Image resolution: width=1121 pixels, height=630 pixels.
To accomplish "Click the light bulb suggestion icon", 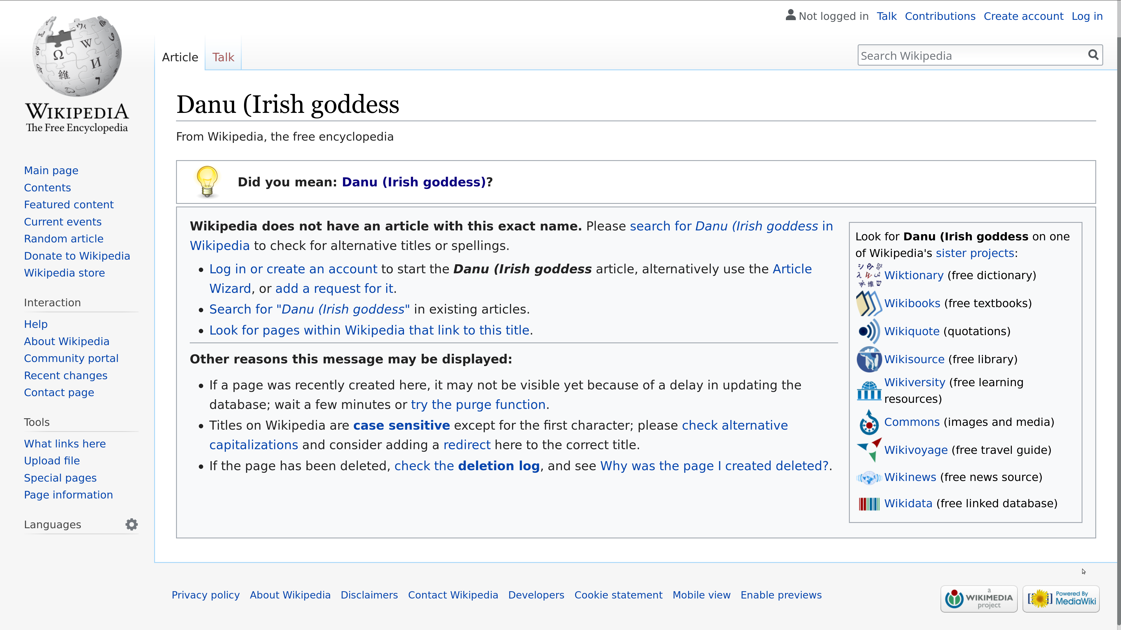I will point(207,182).
